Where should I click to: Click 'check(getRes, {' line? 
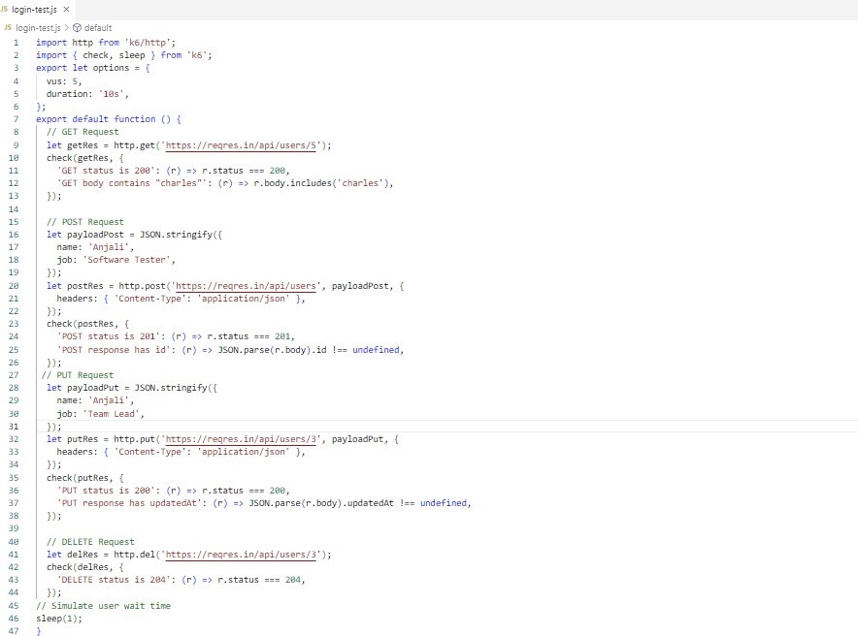[84, 158]
